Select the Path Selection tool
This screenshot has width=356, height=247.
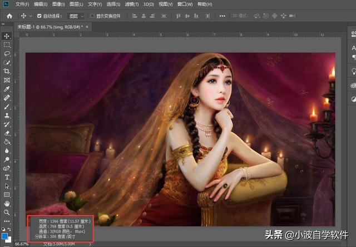(x=7, y=186)
